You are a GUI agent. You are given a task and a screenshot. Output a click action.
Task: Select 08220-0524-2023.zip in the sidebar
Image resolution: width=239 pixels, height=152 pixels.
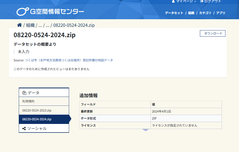coord(44,110)
